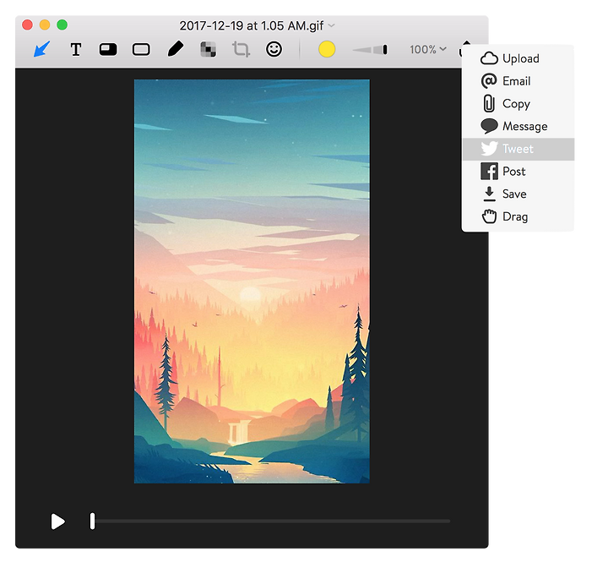608x568 pixels.
Task: Open the file name title dropdown chevron
Action: tap(332, 25)
